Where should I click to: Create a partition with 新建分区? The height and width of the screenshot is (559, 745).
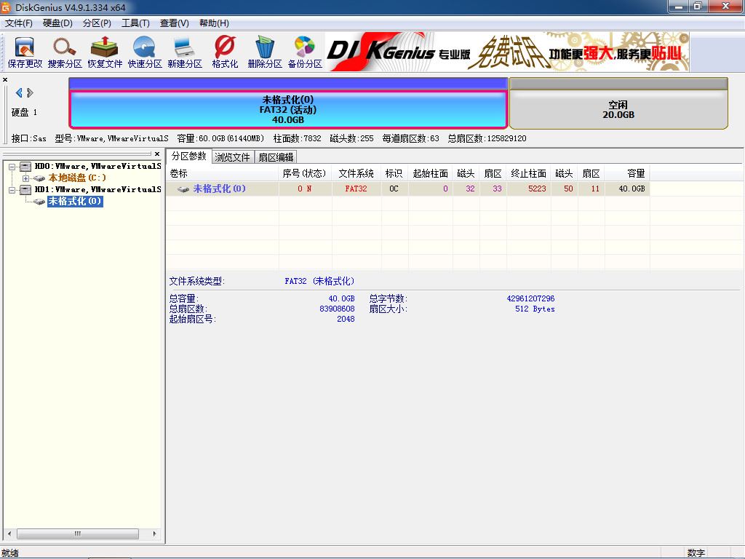184,52
